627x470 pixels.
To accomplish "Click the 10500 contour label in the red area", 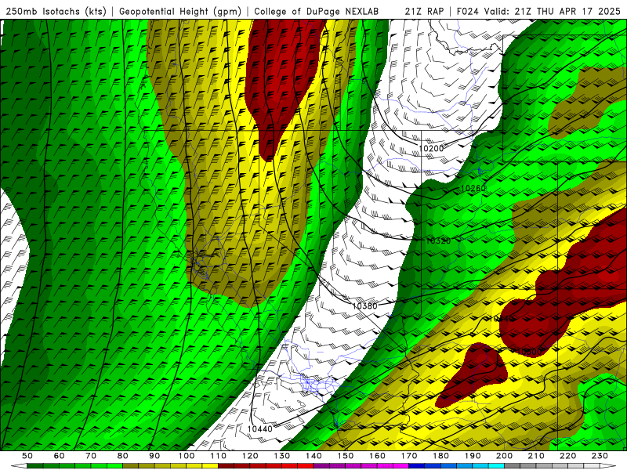I will (528, 351).
